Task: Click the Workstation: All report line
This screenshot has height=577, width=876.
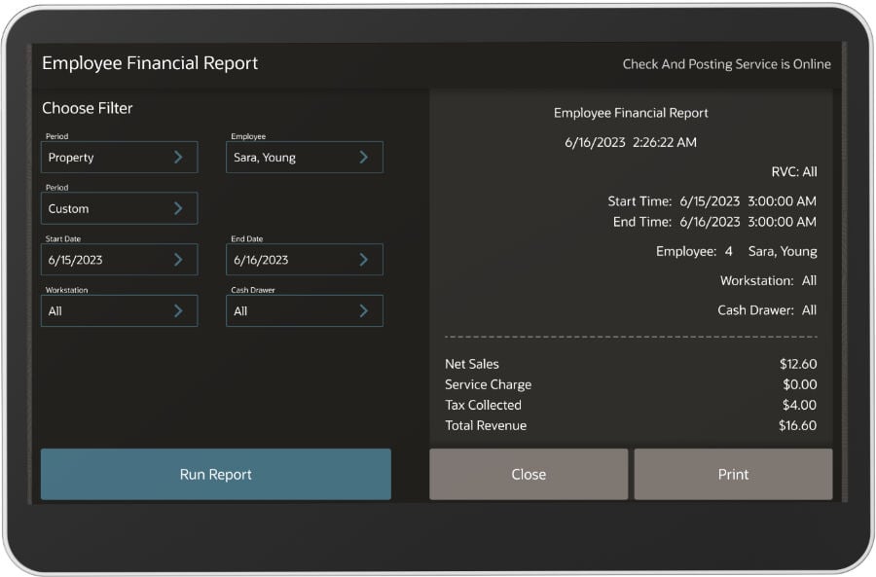Action: [x=768, y=280]
